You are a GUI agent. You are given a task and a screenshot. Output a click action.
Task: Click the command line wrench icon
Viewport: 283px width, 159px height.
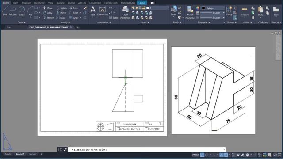click(x=65, y=149)
